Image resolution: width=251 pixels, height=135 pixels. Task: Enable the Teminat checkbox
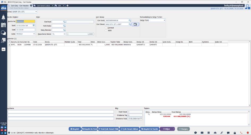point(106,28)
